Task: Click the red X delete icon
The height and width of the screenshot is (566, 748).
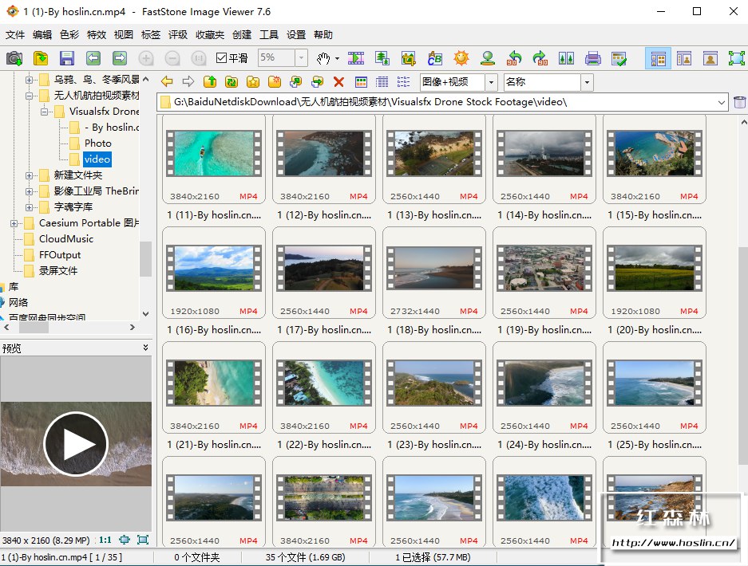Action: point(338,82)
